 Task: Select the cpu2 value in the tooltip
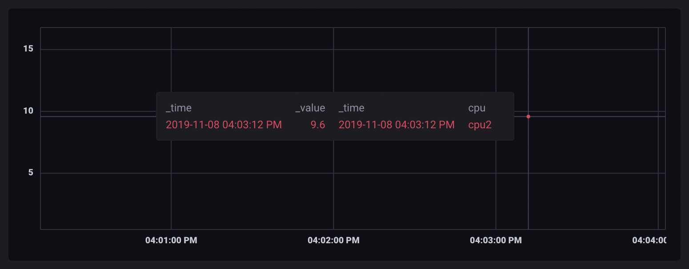pos(480,125)
